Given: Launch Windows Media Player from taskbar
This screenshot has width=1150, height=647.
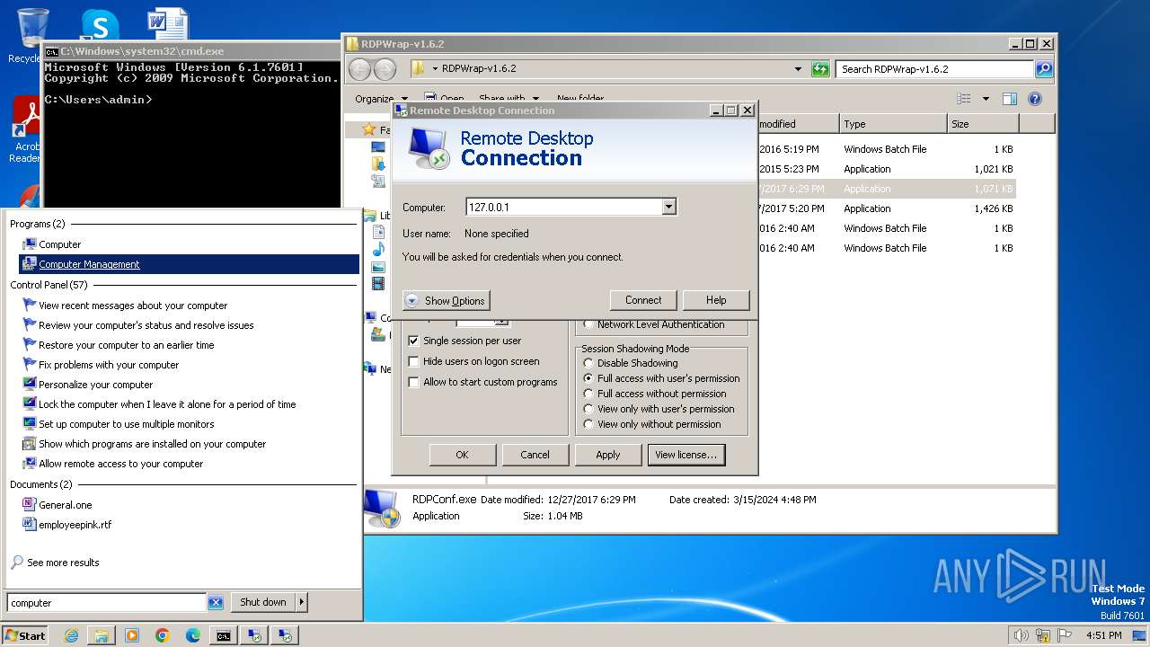Looking at the screenshot, I should [x=132, y=635].
